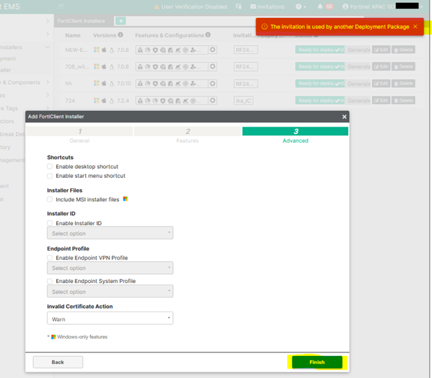Viewport: 432px width, 378px height.
Task: Click Edit for NEW-E... installer
Action: pos(381,50)
